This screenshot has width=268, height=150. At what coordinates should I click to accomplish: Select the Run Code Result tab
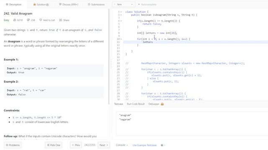136,104
